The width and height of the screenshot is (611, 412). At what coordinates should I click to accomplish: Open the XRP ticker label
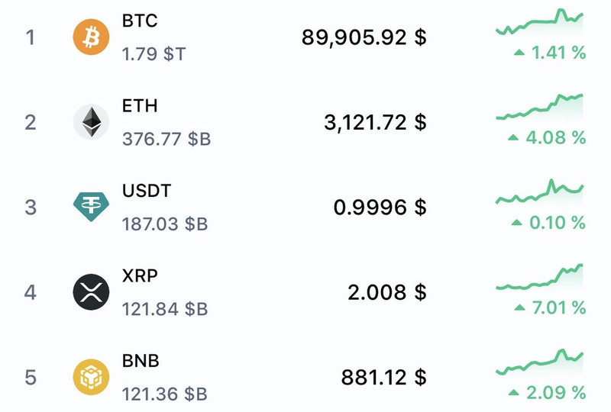(x=140, y=275)
